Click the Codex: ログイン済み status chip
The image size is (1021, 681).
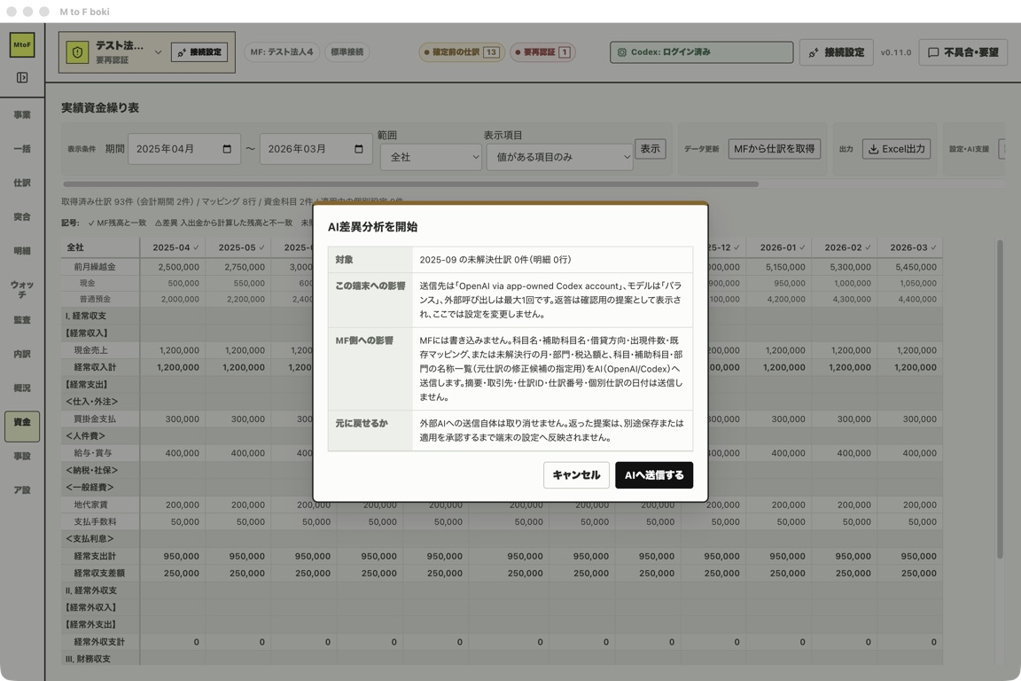pos(701,52)
